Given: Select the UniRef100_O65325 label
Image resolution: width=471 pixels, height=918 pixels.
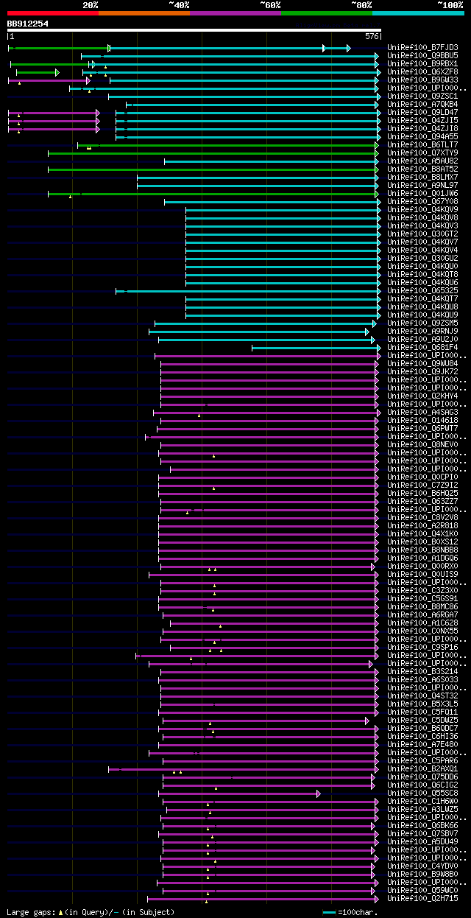Looking at the screenshot, I should pos(422,290).
